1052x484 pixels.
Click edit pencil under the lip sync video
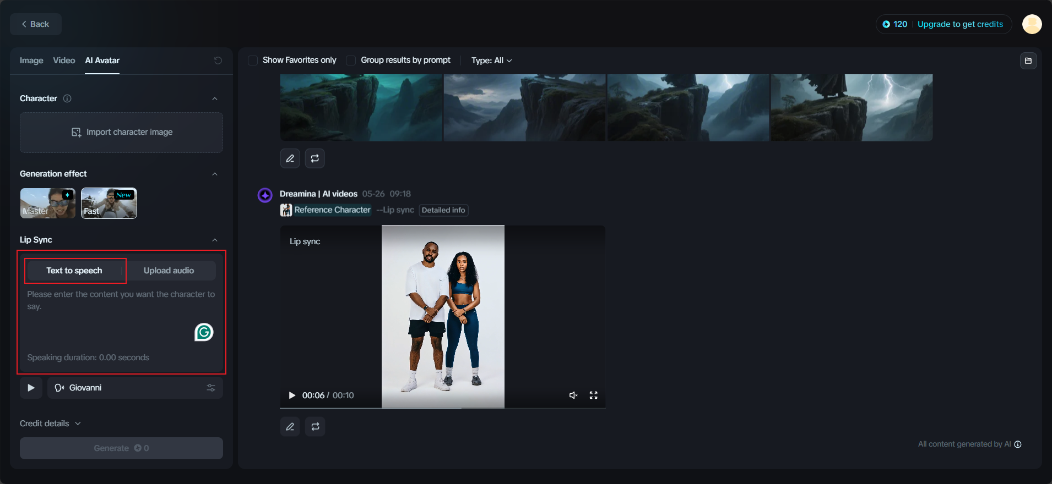(290, 427)
